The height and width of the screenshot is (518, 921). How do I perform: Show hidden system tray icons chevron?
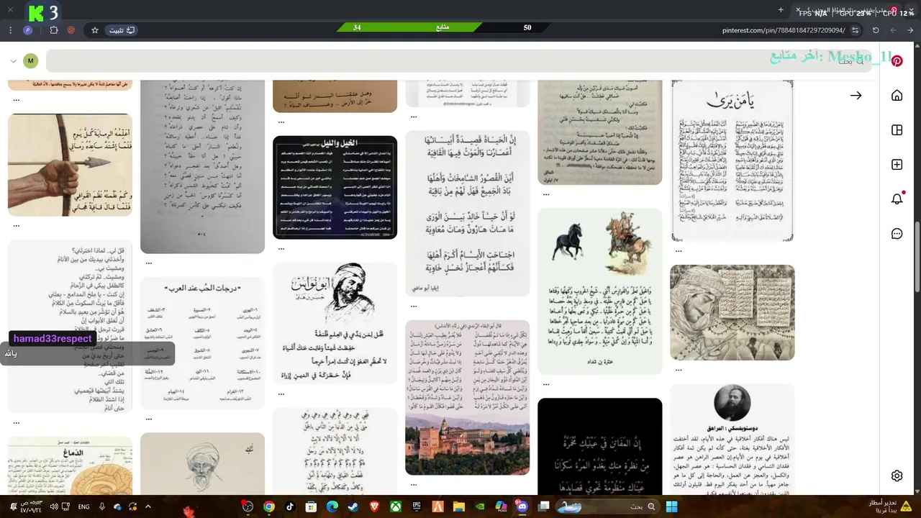coord(148,506)
